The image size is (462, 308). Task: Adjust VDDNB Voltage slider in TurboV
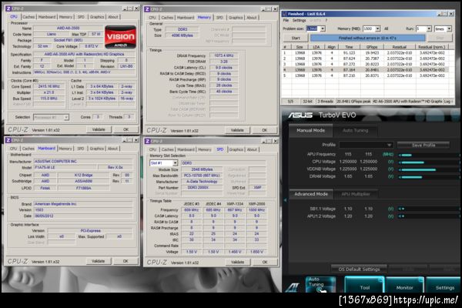pyautogui.click(x=428, y=169)
